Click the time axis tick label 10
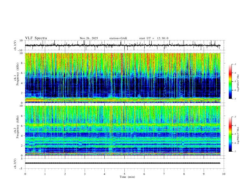Image resolution: width=252 pixels, height=195 pixels. [224, 174]
